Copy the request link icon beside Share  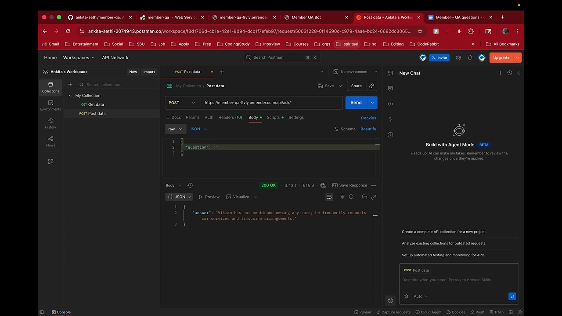372,86
